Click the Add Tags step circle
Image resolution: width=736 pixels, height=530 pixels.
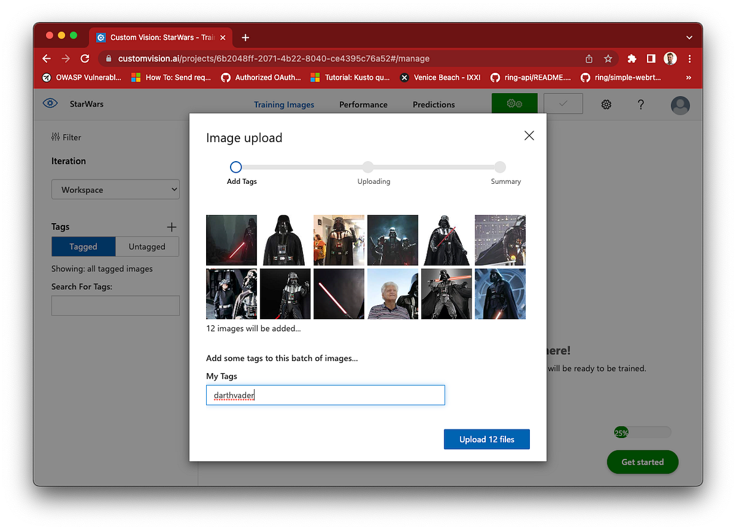[236, 167]
